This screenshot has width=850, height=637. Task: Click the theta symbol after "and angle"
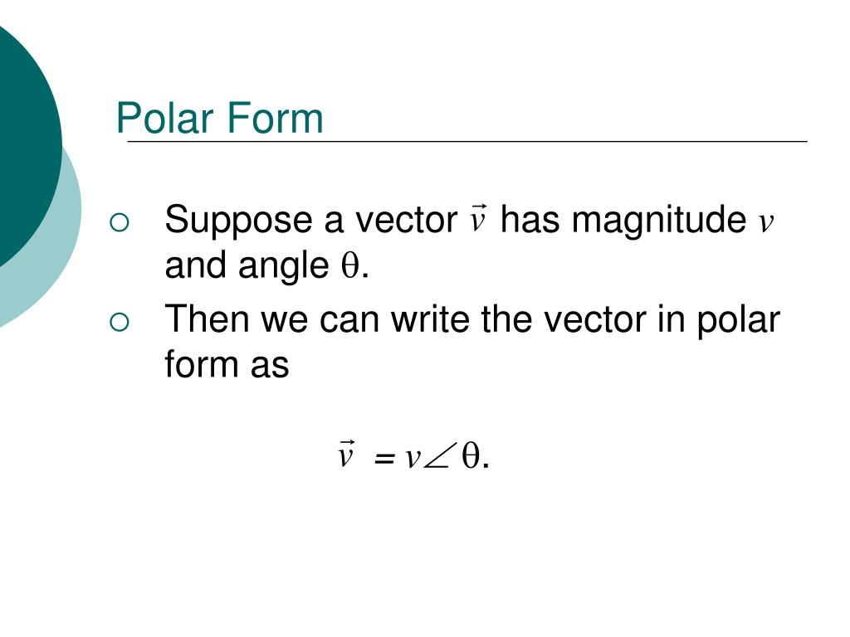point(350,265)
